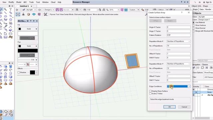Open the Repetition Mode X' dropdown
Screen dimensions: 213x120
click(x=178, y=41)
